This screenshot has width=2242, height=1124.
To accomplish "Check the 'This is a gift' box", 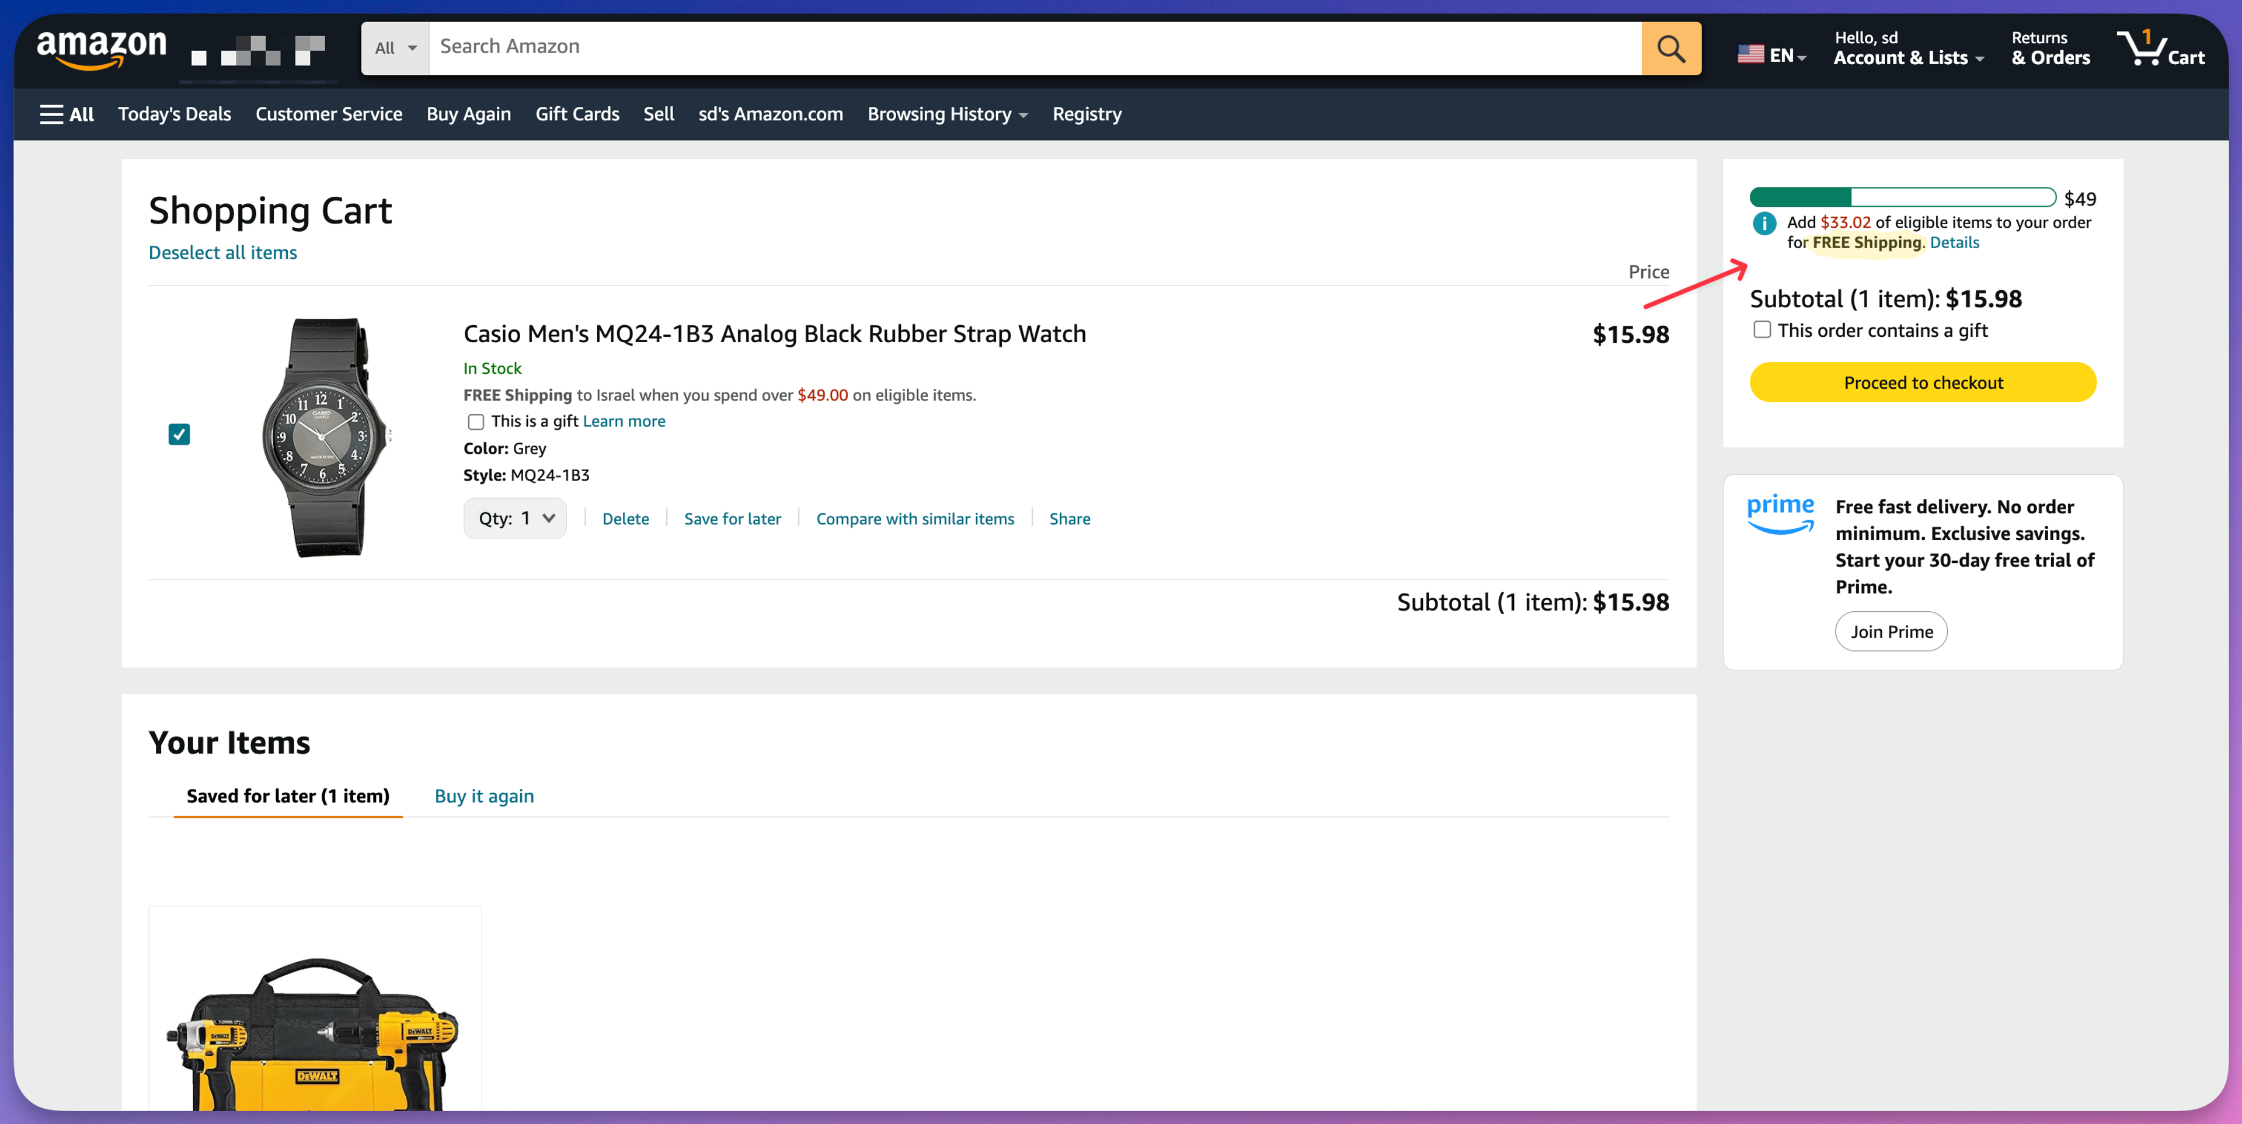I will (x=475, y=422).
